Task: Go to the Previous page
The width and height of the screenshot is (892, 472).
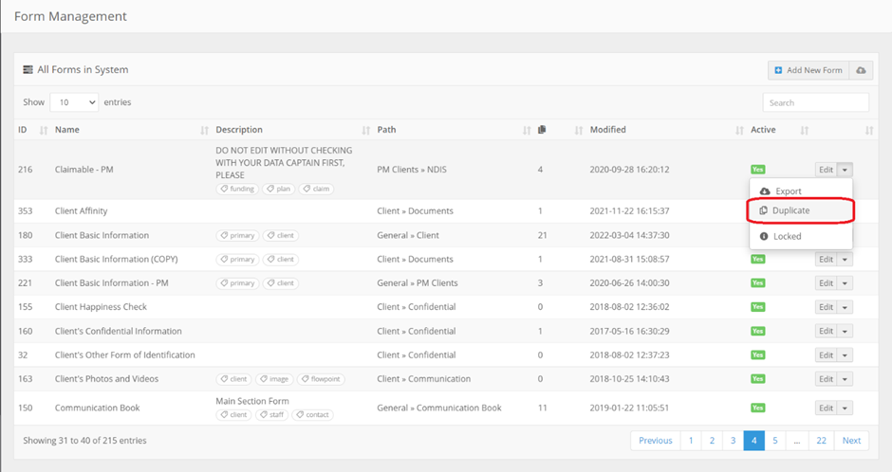Action: point(656,440)
